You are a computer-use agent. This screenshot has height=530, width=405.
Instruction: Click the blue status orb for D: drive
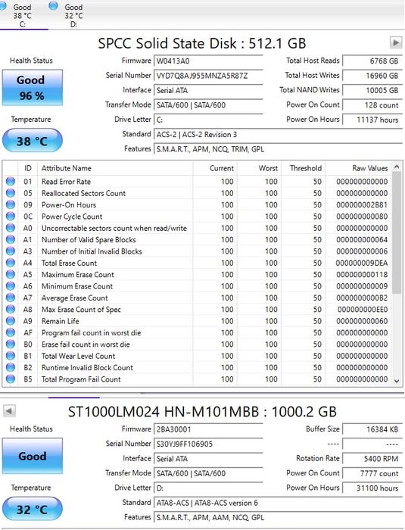53,6
